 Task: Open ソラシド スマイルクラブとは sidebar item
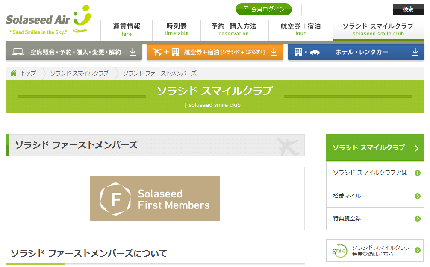click(375, 173)
